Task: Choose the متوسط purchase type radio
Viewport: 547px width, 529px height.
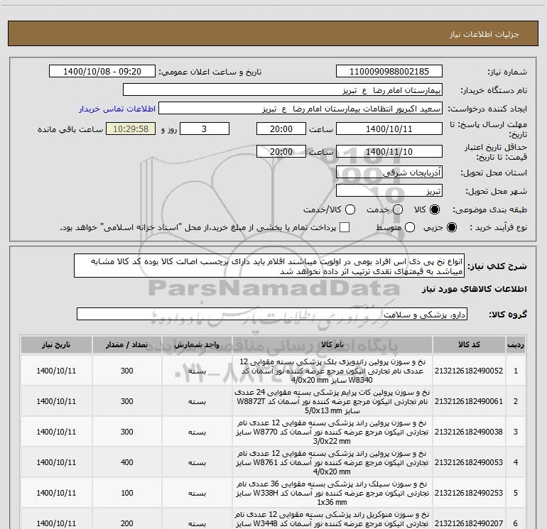Action: (410, 227)
